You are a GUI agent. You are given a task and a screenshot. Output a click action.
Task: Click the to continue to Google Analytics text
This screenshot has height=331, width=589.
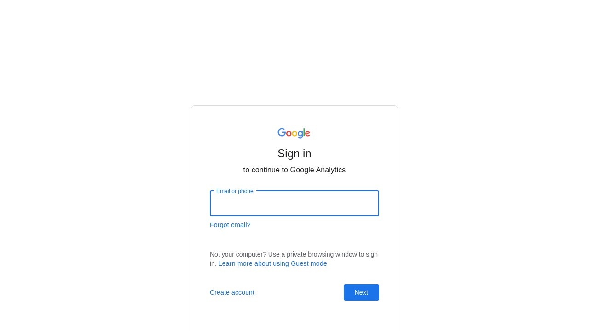point(294,170)
